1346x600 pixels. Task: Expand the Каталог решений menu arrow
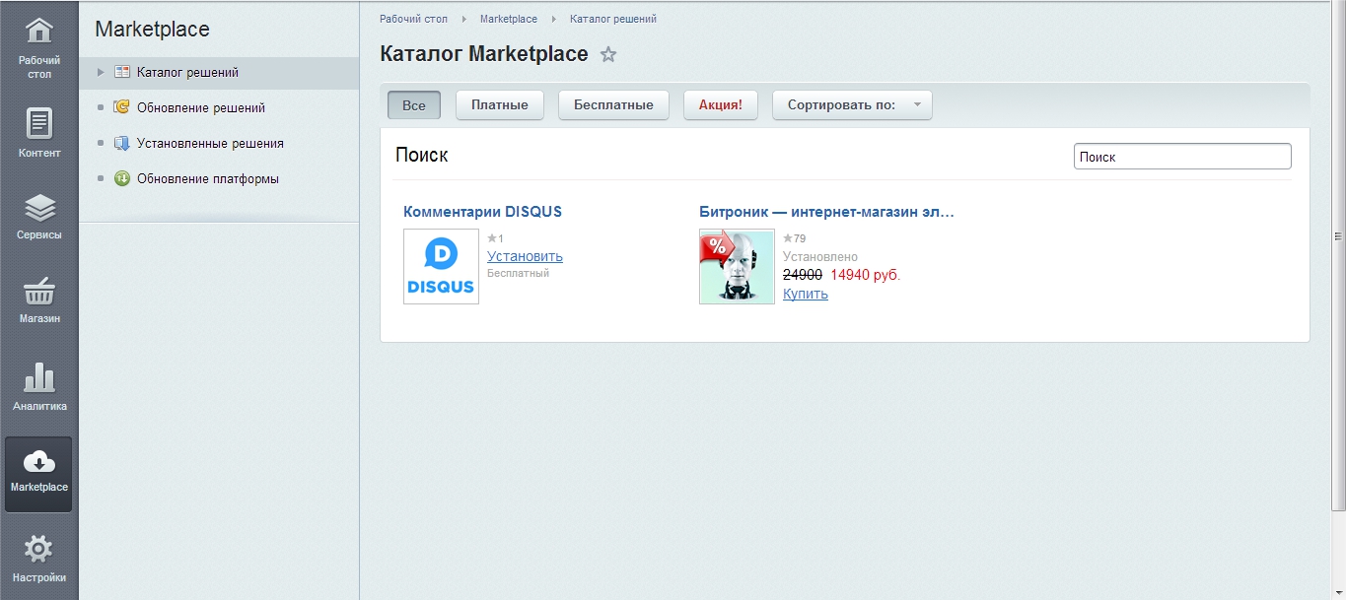click(x=100, y=71)
